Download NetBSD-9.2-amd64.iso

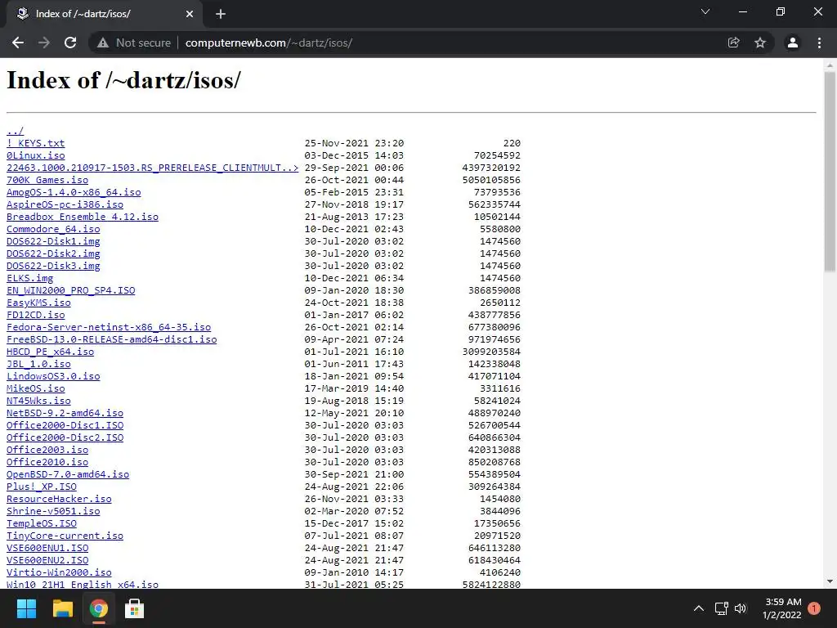(65, 413)
